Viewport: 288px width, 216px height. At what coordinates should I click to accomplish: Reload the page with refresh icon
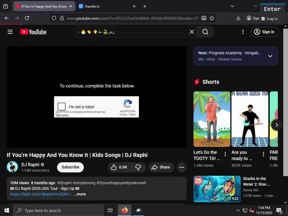pyautogui.click(x=27, y=18)
